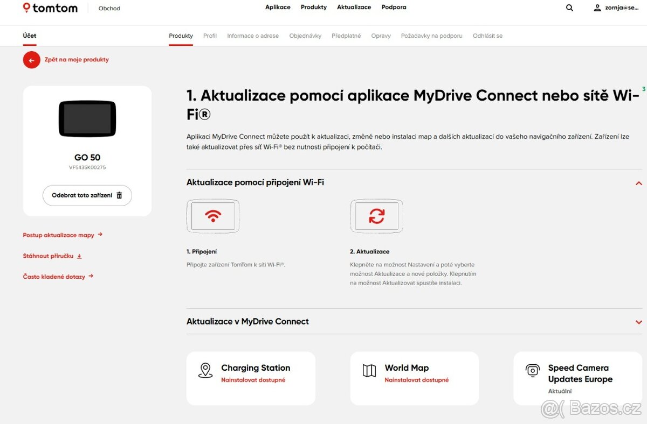Viewport: 647px width, 424px height.
Task: Click Odebrat toto zařízení button
Action: (87, 195)
